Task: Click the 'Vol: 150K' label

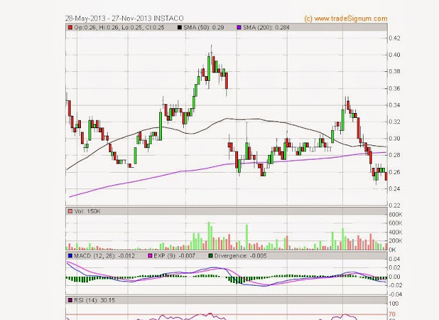Action: click(x=87, y=212)
